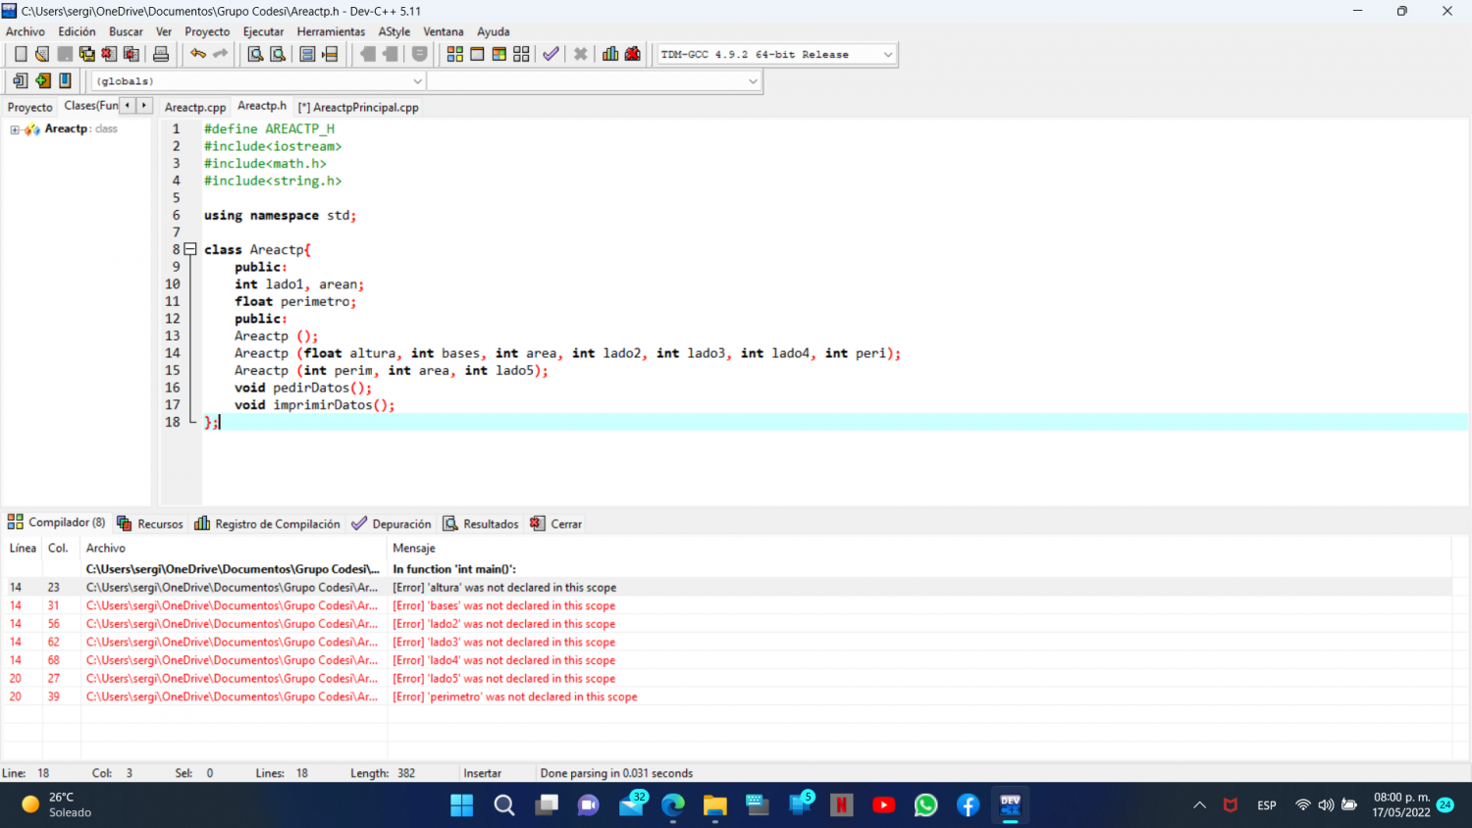Click the Close file toolbar icon
The height and width of the screenshot is (828, 1472).
pos(109,54)
